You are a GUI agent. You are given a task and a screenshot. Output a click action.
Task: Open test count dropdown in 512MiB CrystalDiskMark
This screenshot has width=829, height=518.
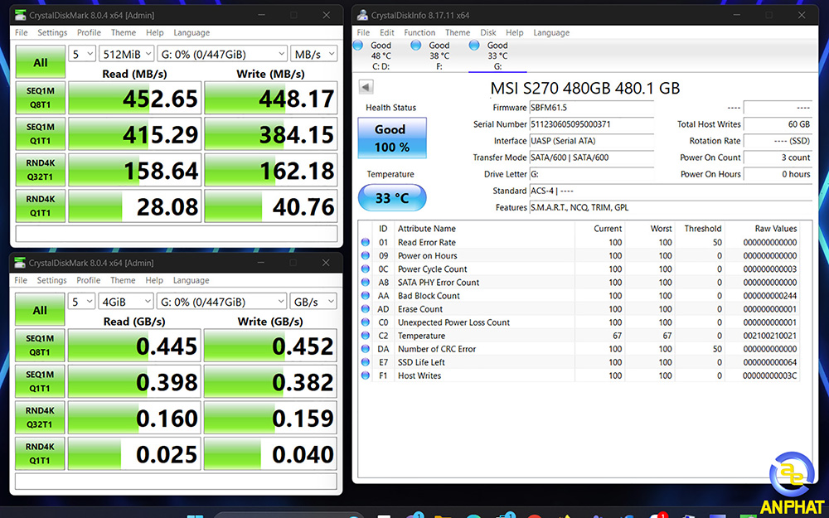(82, 54)
